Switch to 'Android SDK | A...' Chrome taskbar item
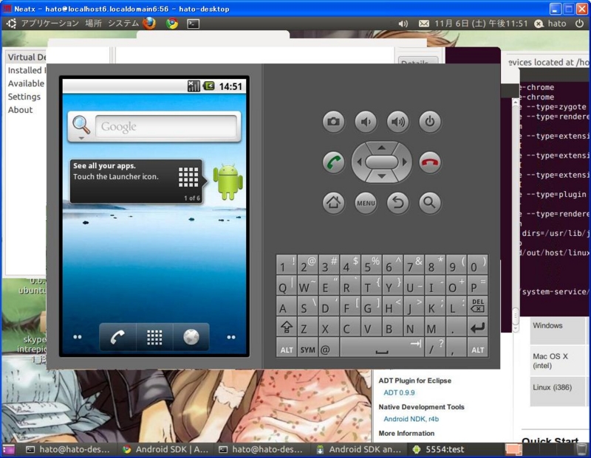Screen dimensions: 591x458 click(x=165, y=449)
